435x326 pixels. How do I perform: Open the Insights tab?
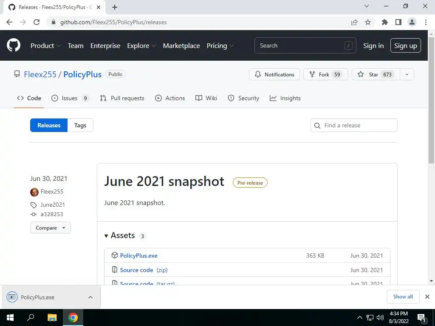(x=285, y=98)
